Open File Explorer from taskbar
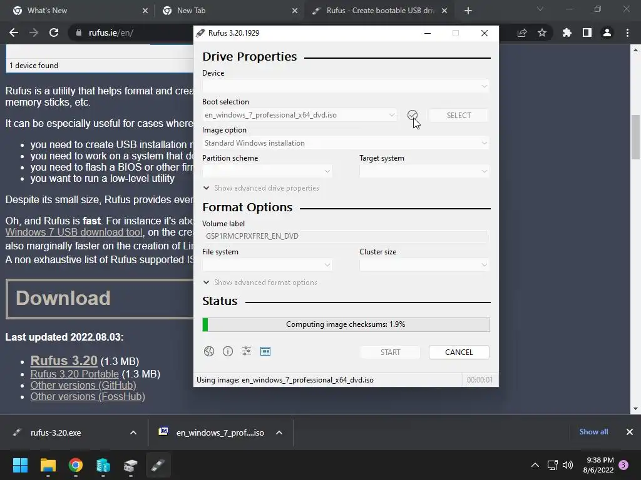 (x=48, y=465)
